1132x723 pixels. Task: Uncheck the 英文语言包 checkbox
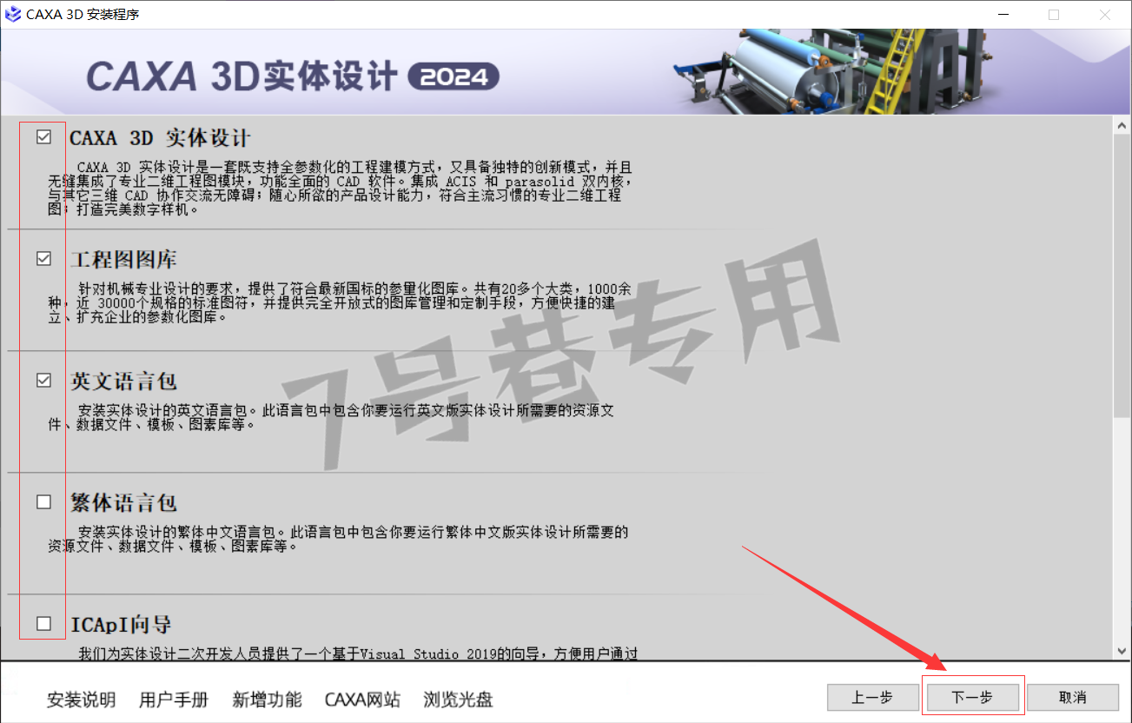(x=44, y=380)
